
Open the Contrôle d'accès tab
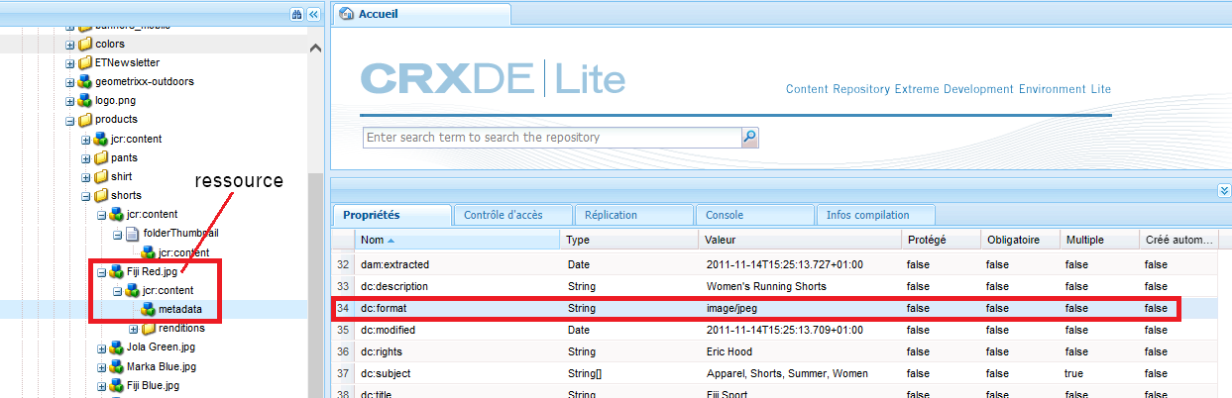(511, 215)
